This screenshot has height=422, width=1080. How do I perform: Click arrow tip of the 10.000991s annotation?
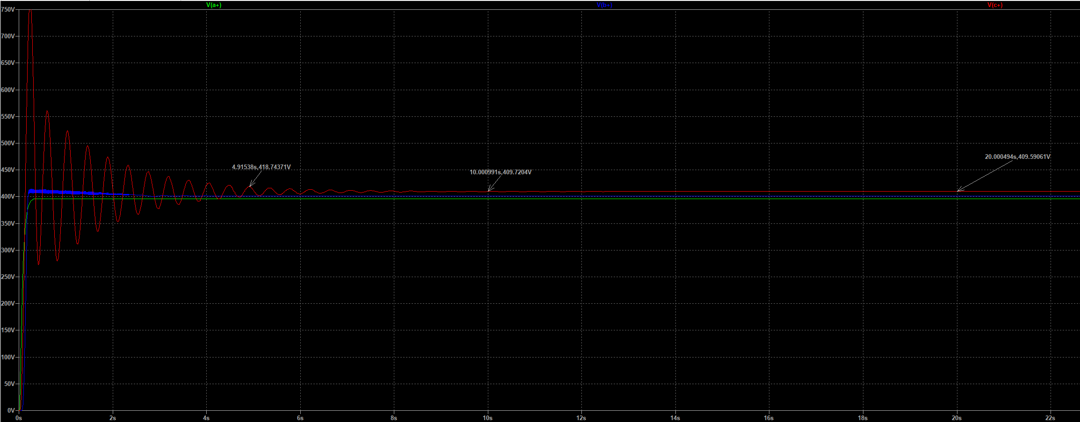(x=488, y=191)
